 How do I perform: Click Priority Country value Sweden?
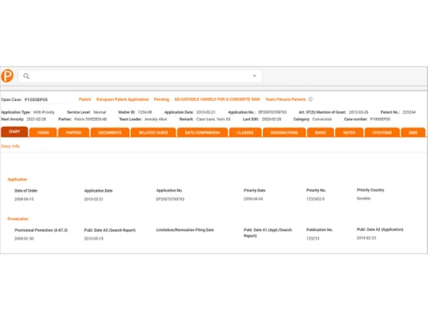(364, 199)
